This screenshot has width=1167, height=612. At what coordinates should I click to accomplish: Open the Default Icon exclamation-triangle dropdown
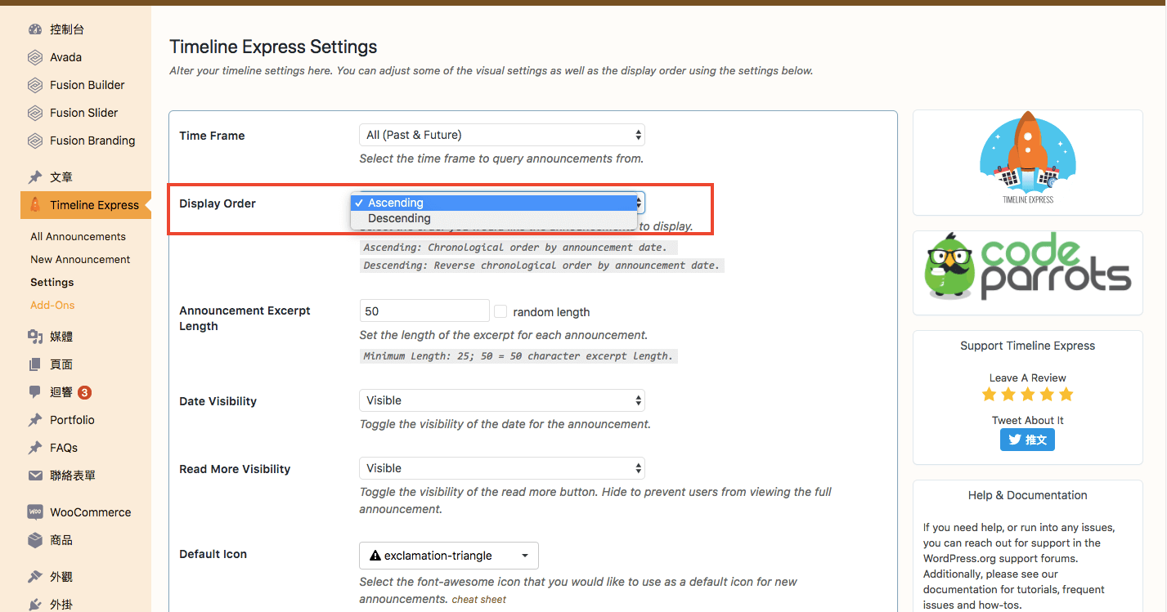(449, 556)
